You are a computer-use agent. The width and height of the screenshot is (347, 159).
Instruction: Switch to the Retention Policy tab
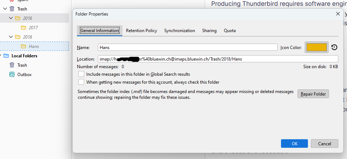point(142,31)
